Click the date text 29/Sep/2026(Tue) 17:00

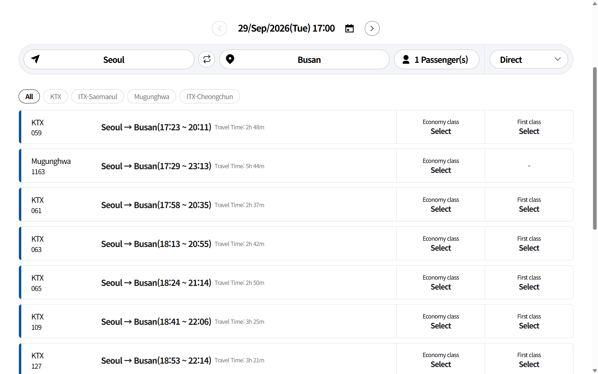coord(286,28)
